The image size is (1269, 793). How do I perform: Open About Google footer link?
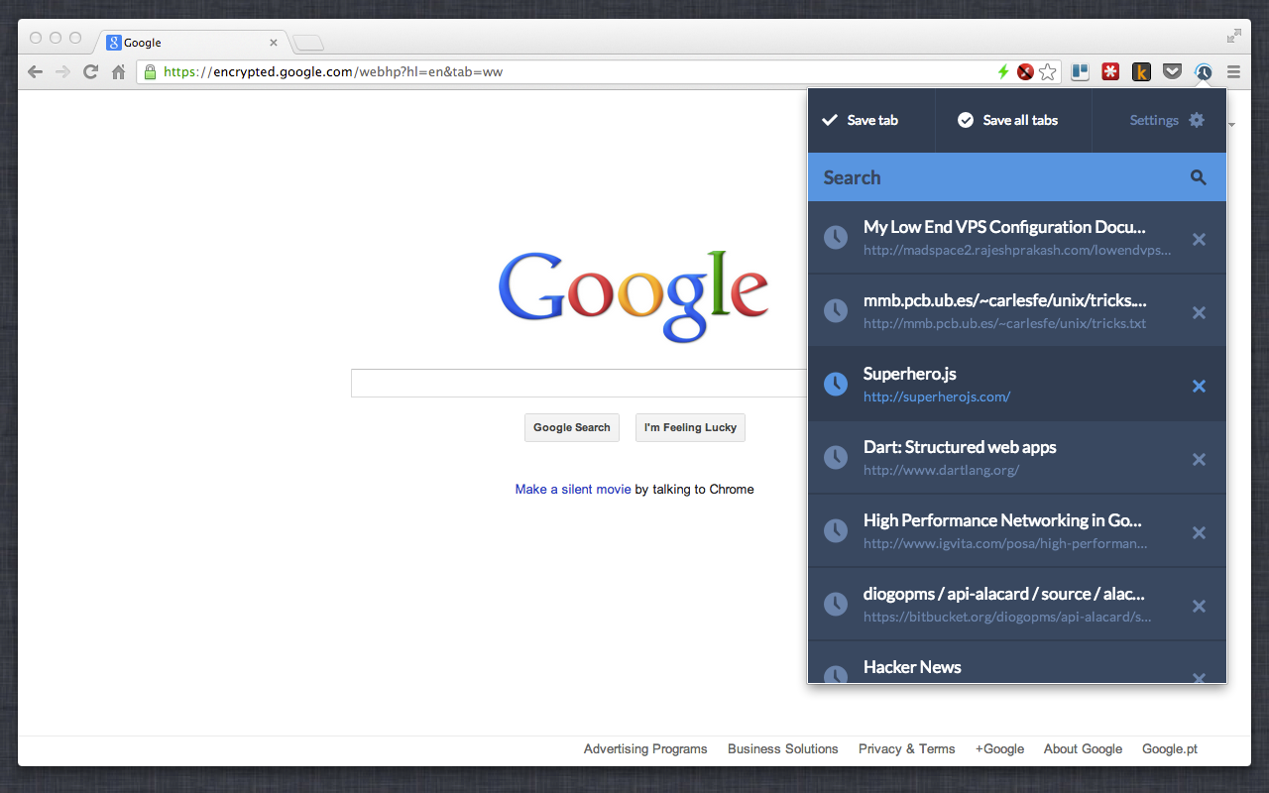(1083, 748)
